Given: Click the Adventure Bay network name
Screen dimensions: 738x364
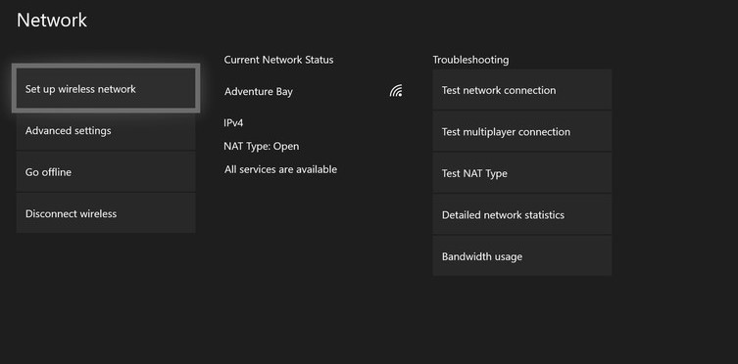Looking at the screenshot, I should [259, 92].
